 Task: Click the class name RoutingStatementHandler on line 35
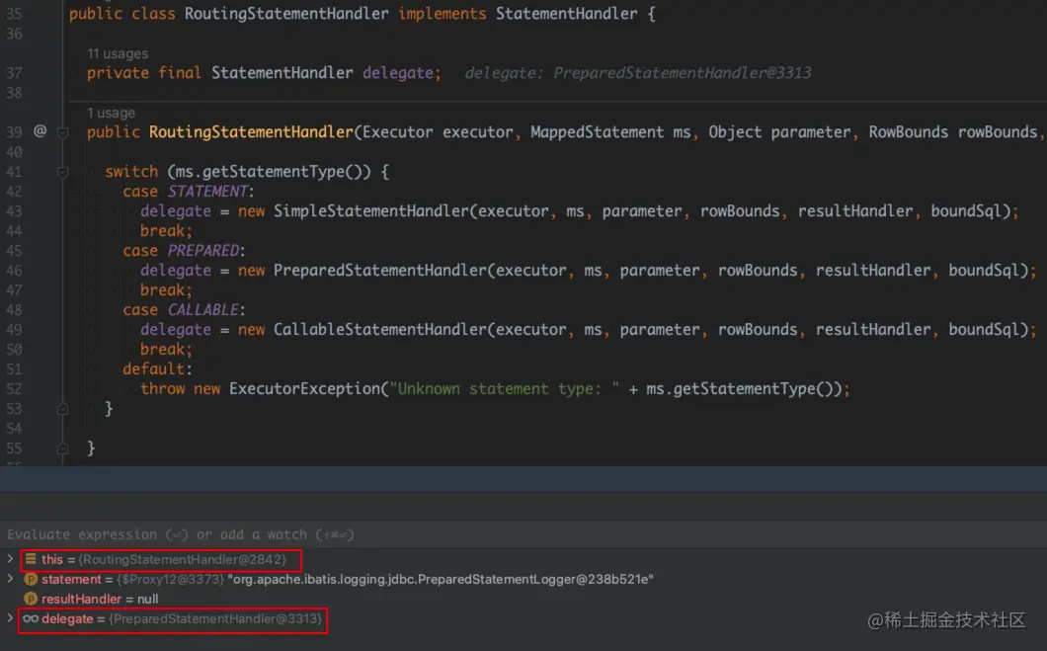[285, 14]
